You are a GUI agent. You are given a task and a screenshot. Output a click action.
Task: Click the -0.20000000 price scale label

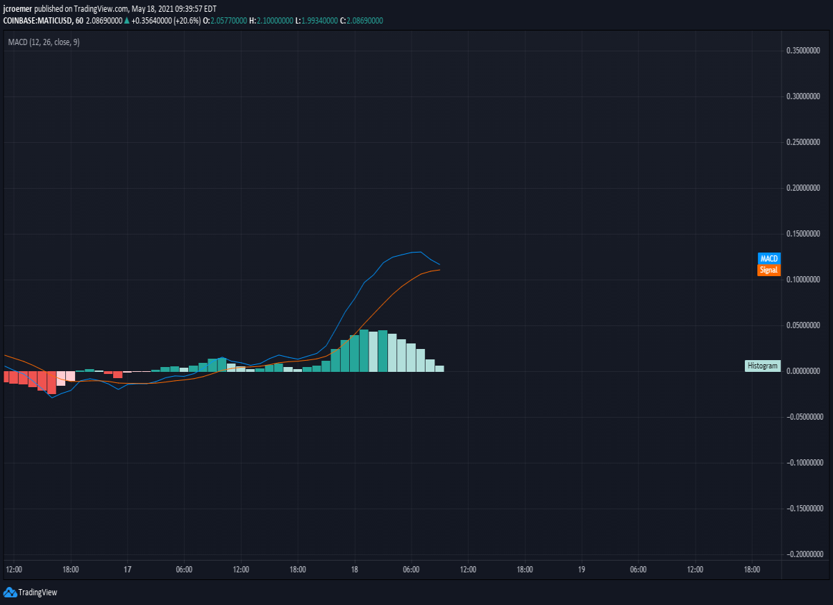[805, 554]
